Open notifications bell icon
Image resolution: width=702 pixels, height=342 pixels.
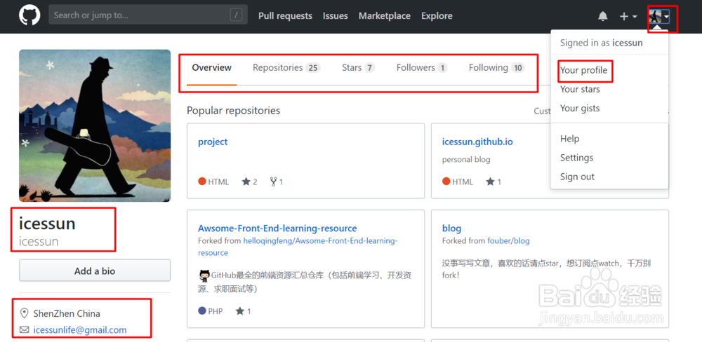pos(602,16)
